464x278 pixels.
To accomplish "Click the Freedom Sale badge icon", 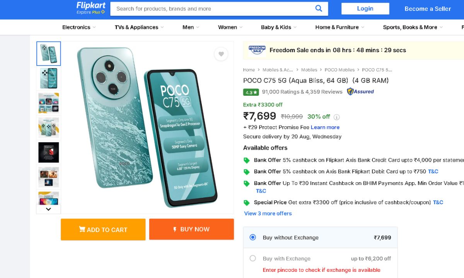I will click(257, 50).
